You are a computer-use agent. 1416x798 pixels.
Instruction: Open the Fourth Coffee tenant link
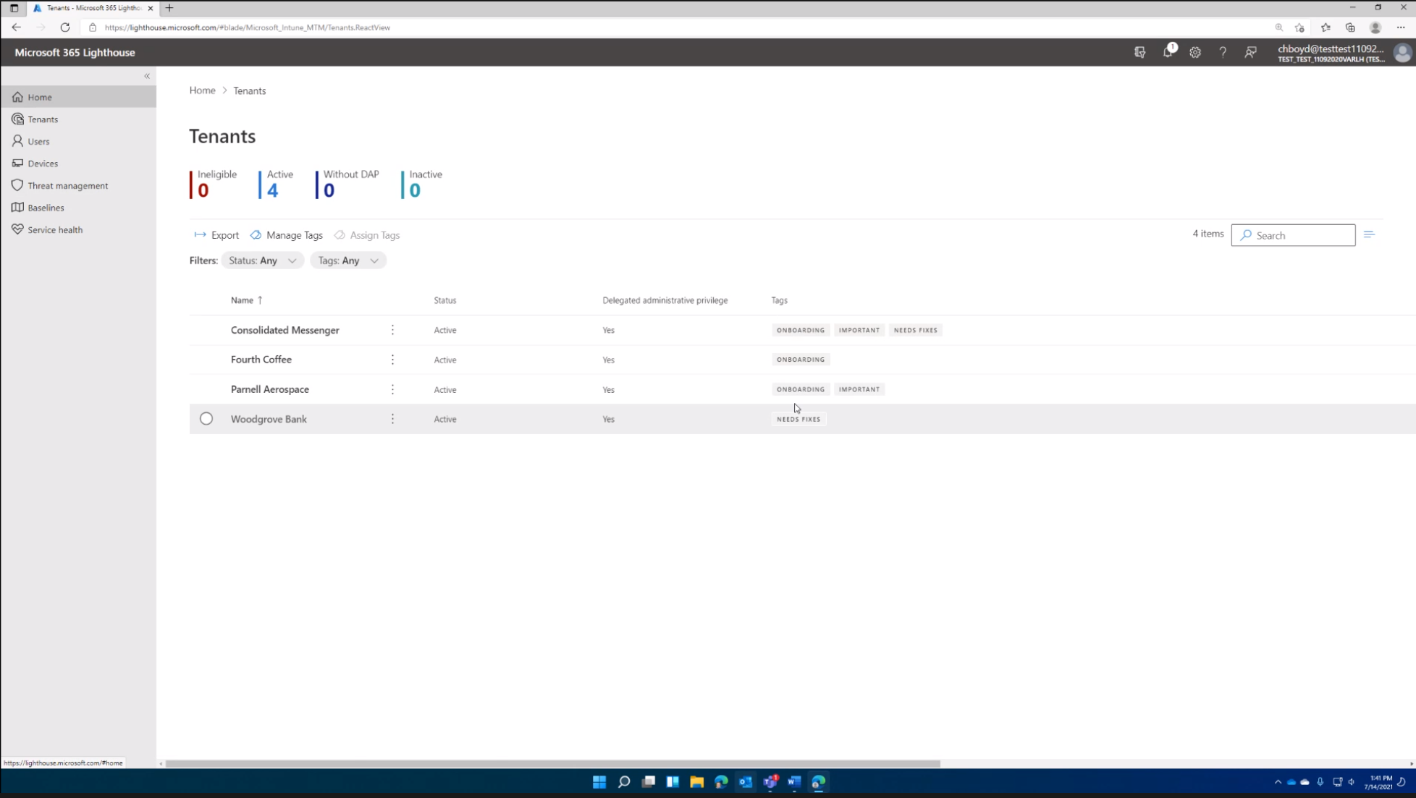pos(261,360)
